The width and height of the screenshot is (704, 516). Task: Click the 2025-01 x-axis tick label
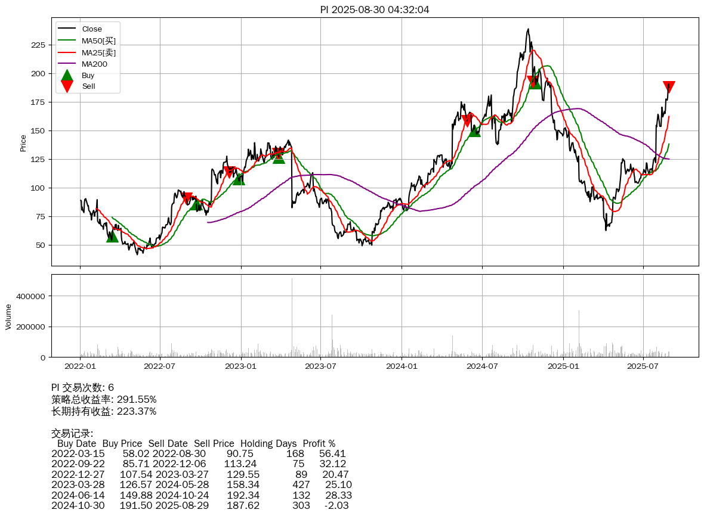click(563, 366)
